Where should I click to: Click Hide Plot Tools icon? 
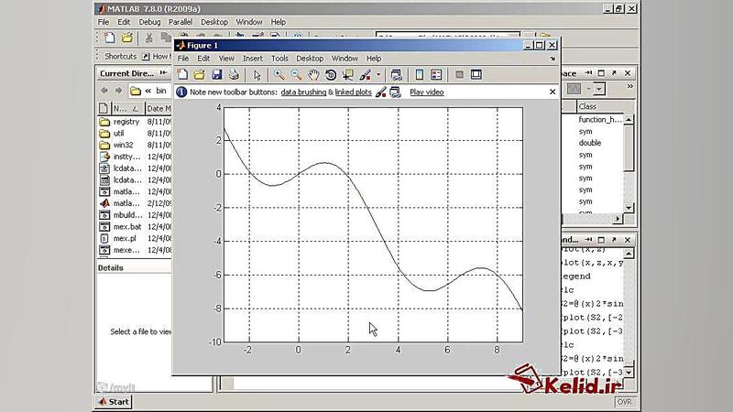[460, 75]
